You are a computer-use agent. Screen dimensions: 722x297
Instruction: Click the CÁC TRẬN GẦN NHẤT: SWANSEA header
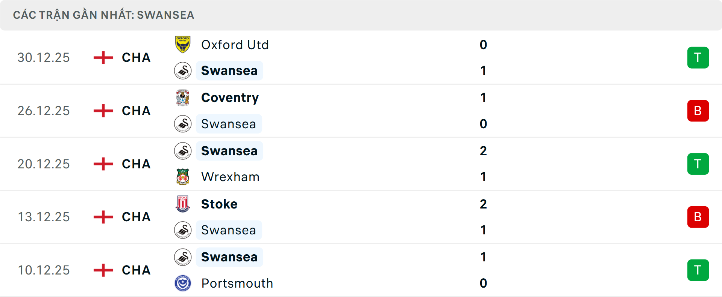pyautogui.click(x=103, y=15)
